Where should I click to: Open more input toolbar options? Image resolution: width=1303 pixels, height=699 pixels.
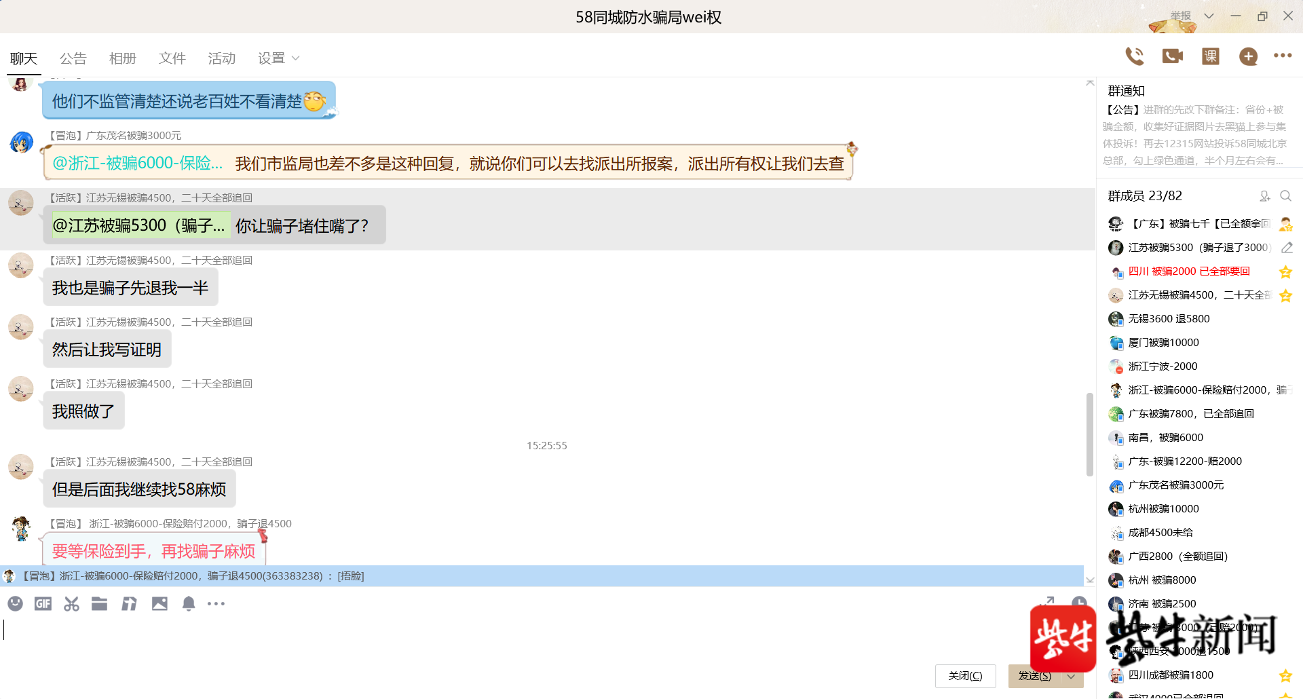pos(216,603)
